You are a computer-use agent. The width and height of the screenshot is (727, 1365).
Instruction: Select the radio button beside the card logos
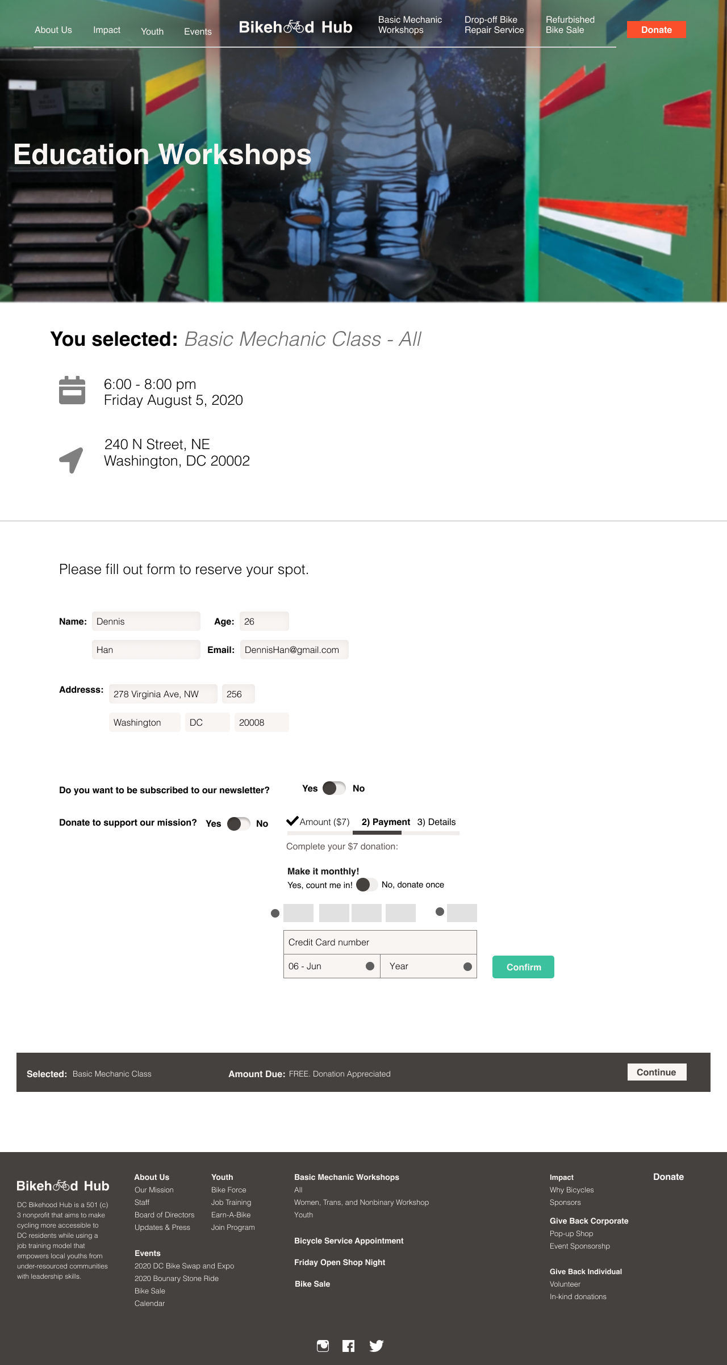pos(275,914)
